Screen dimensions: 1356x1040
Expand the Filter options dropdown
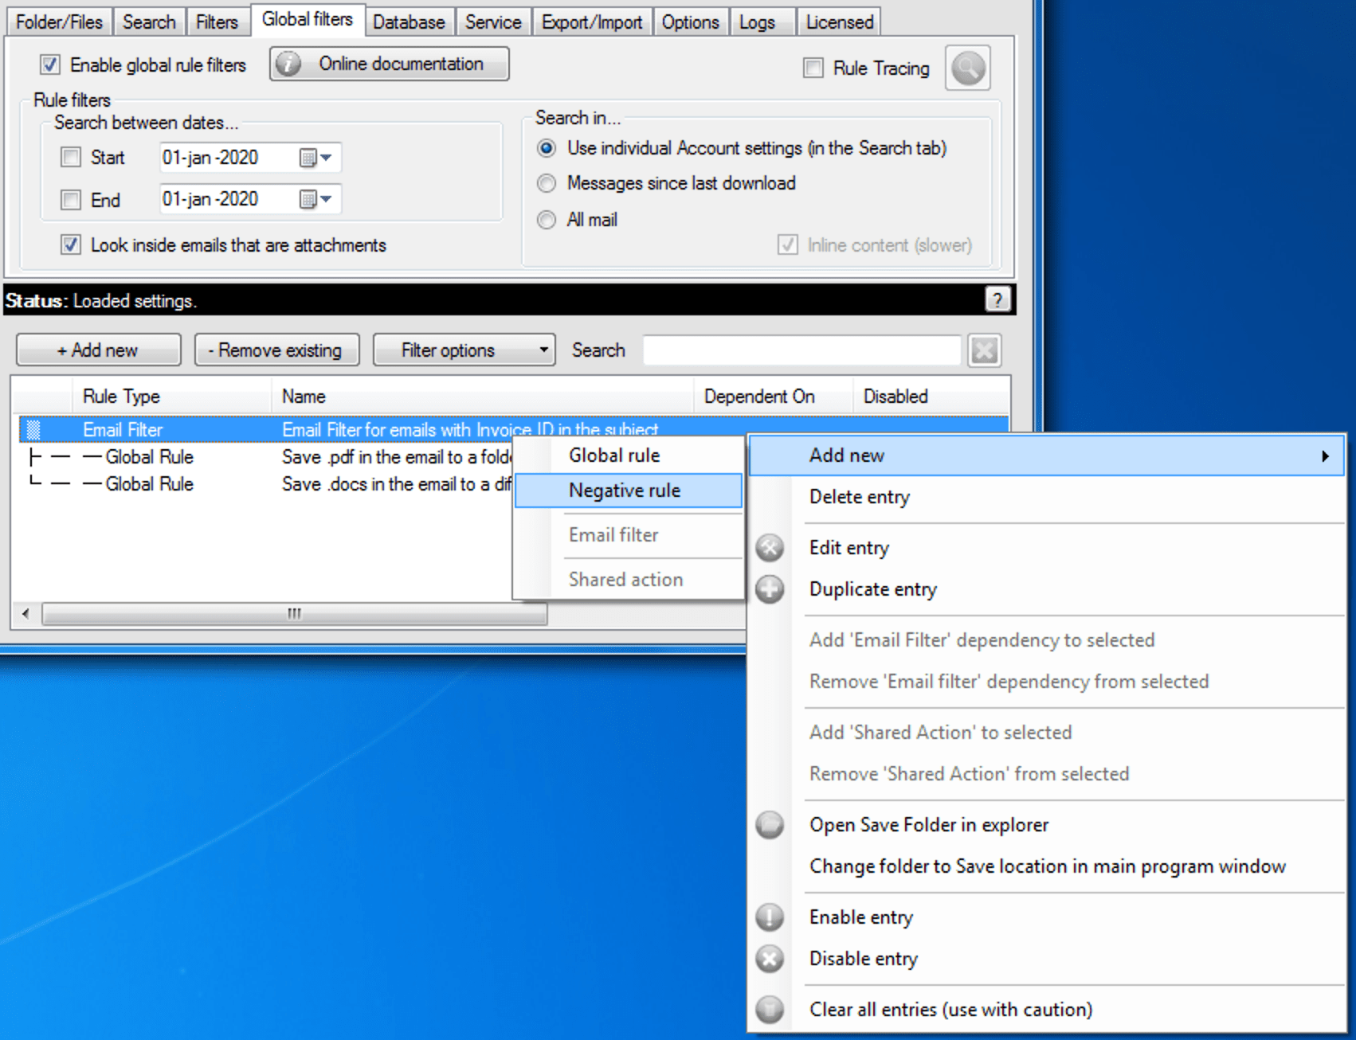click(x=464, y=350)
